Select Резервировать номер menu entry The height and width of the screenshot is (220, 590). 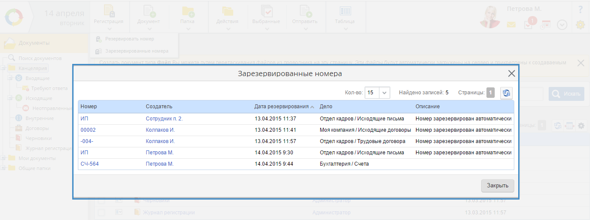tap(129, 39)
